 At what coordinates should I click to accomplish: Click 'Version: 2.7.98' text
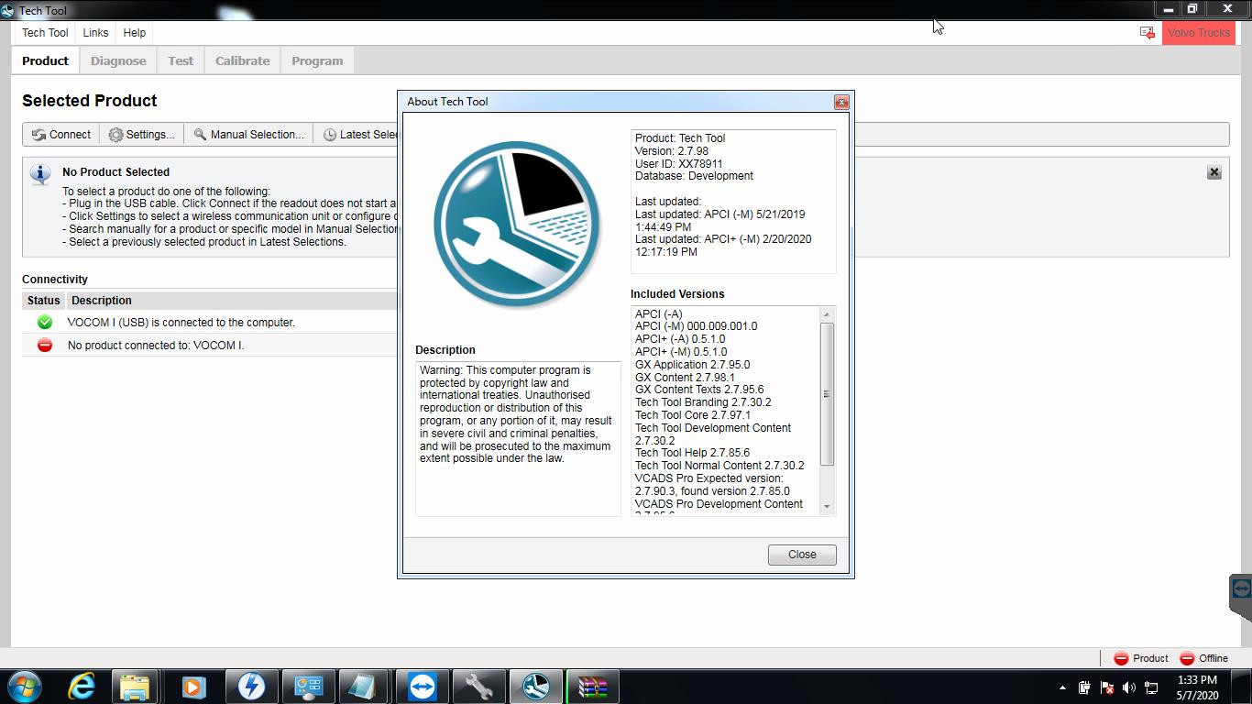(671, 151)
